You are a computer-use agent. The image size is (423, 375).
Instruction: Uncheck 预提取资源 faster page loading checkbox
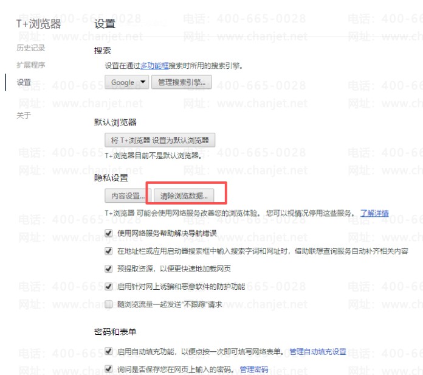pos(108,268)
